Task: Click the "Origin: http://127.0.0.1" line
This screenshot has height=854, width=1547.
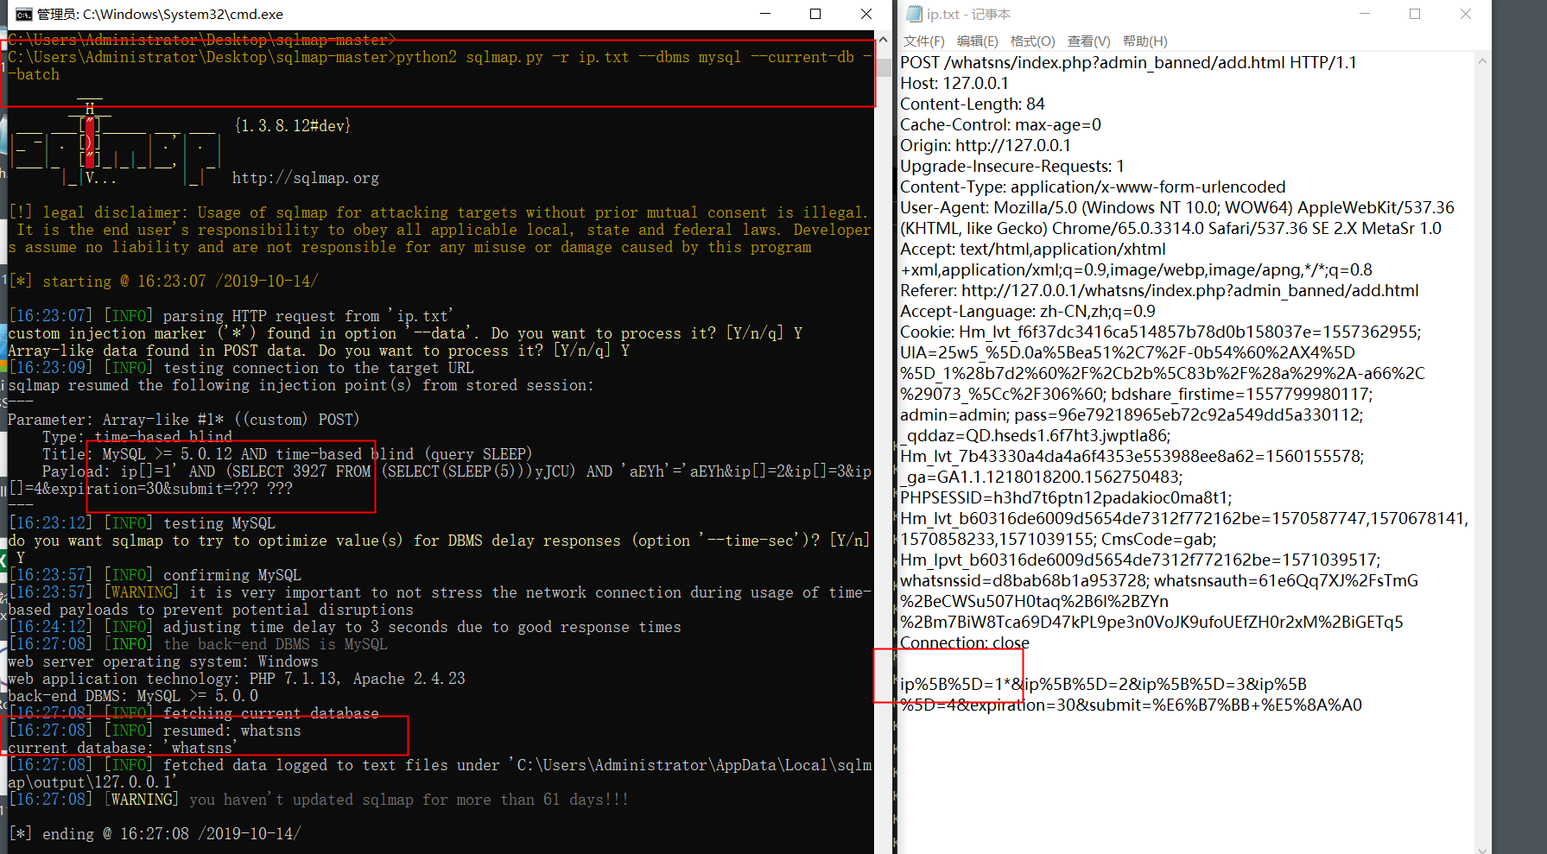Action: pos(986,145)
